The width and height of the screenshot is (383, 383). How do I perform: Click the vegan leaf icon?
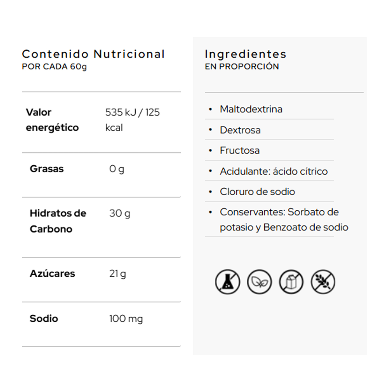point(259,282)
